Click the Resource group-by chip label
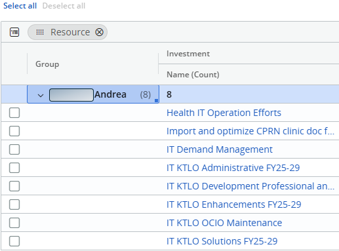The height and width of the screenshot is (251, 339). 70,32
